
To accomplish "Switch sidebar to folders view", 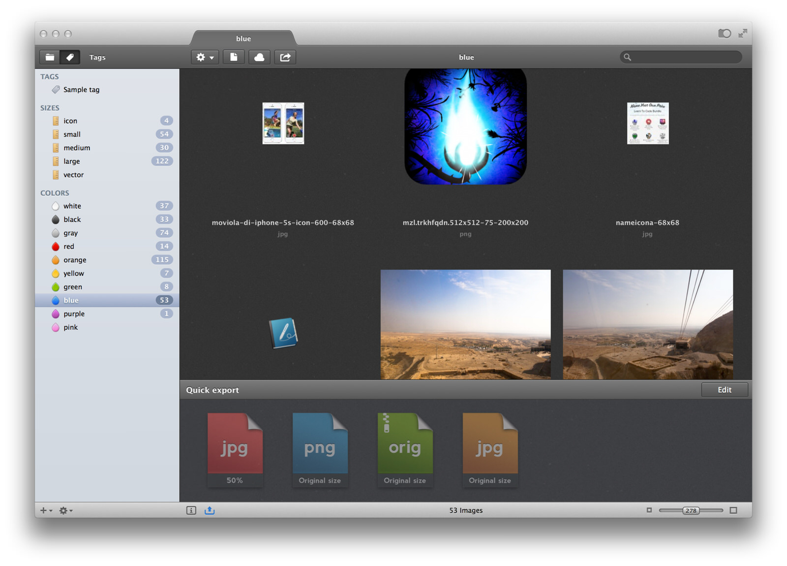I will [50, 57].
